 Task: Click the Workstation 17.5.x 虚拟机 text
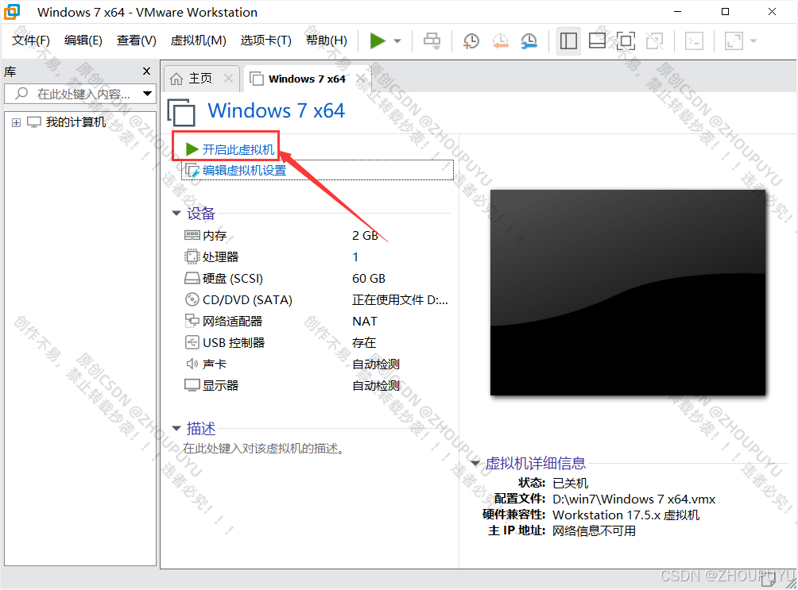pos(626,515)
